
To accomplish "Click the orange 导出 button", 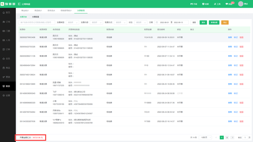I will (x=225, y=23).
